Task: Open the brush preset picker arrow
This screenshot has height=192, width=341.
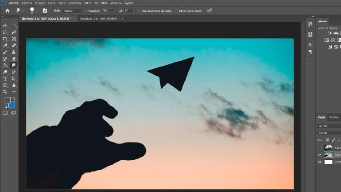Action: (37, 11)
